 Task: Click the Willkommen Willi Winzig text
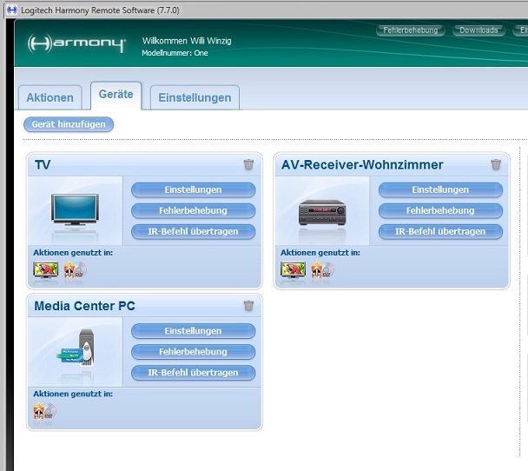[x=187, y=41]
